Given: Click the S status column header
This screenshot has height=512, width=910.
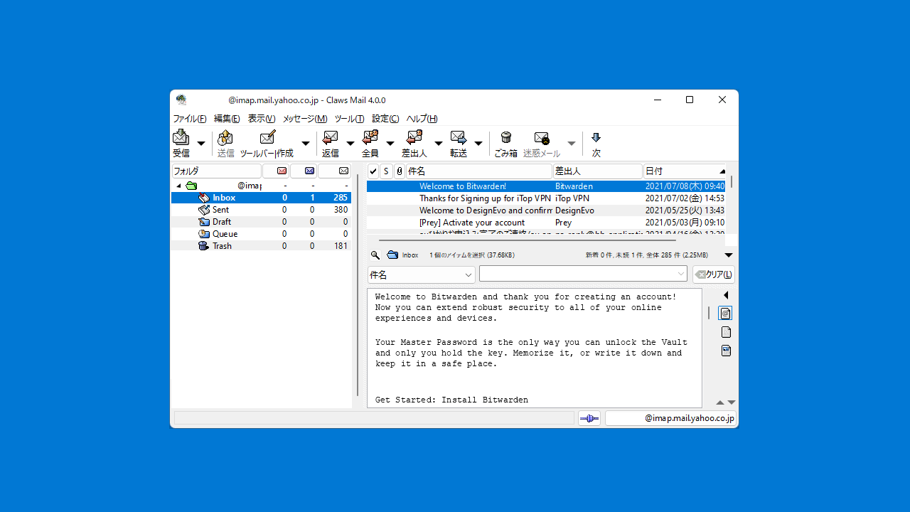Looking at the screenshot, I should [386, 171].
